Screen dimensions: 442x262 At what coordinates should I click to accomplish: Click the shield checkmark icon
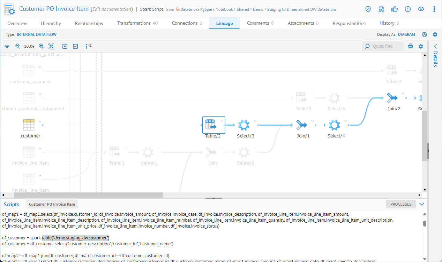[368, 9]
